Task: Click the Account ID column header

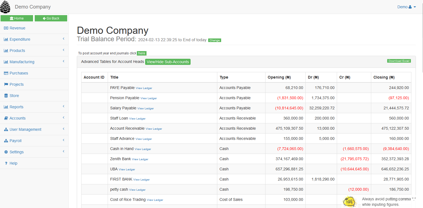Action: [x=94, y=77]
